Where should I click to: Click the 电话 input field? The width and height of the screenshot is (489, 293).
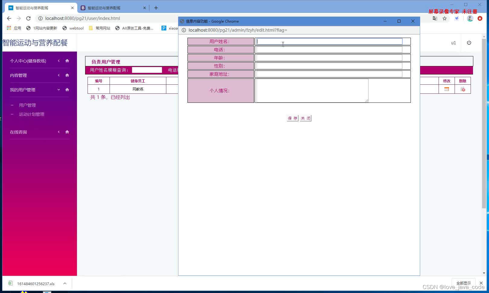[329, 50]
